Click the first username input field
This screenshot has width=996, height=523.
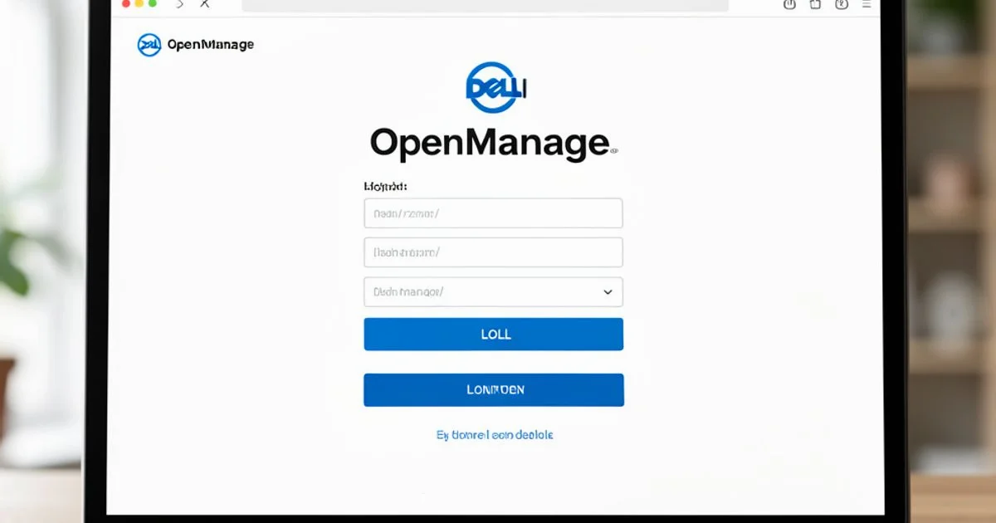pos(493,213)
